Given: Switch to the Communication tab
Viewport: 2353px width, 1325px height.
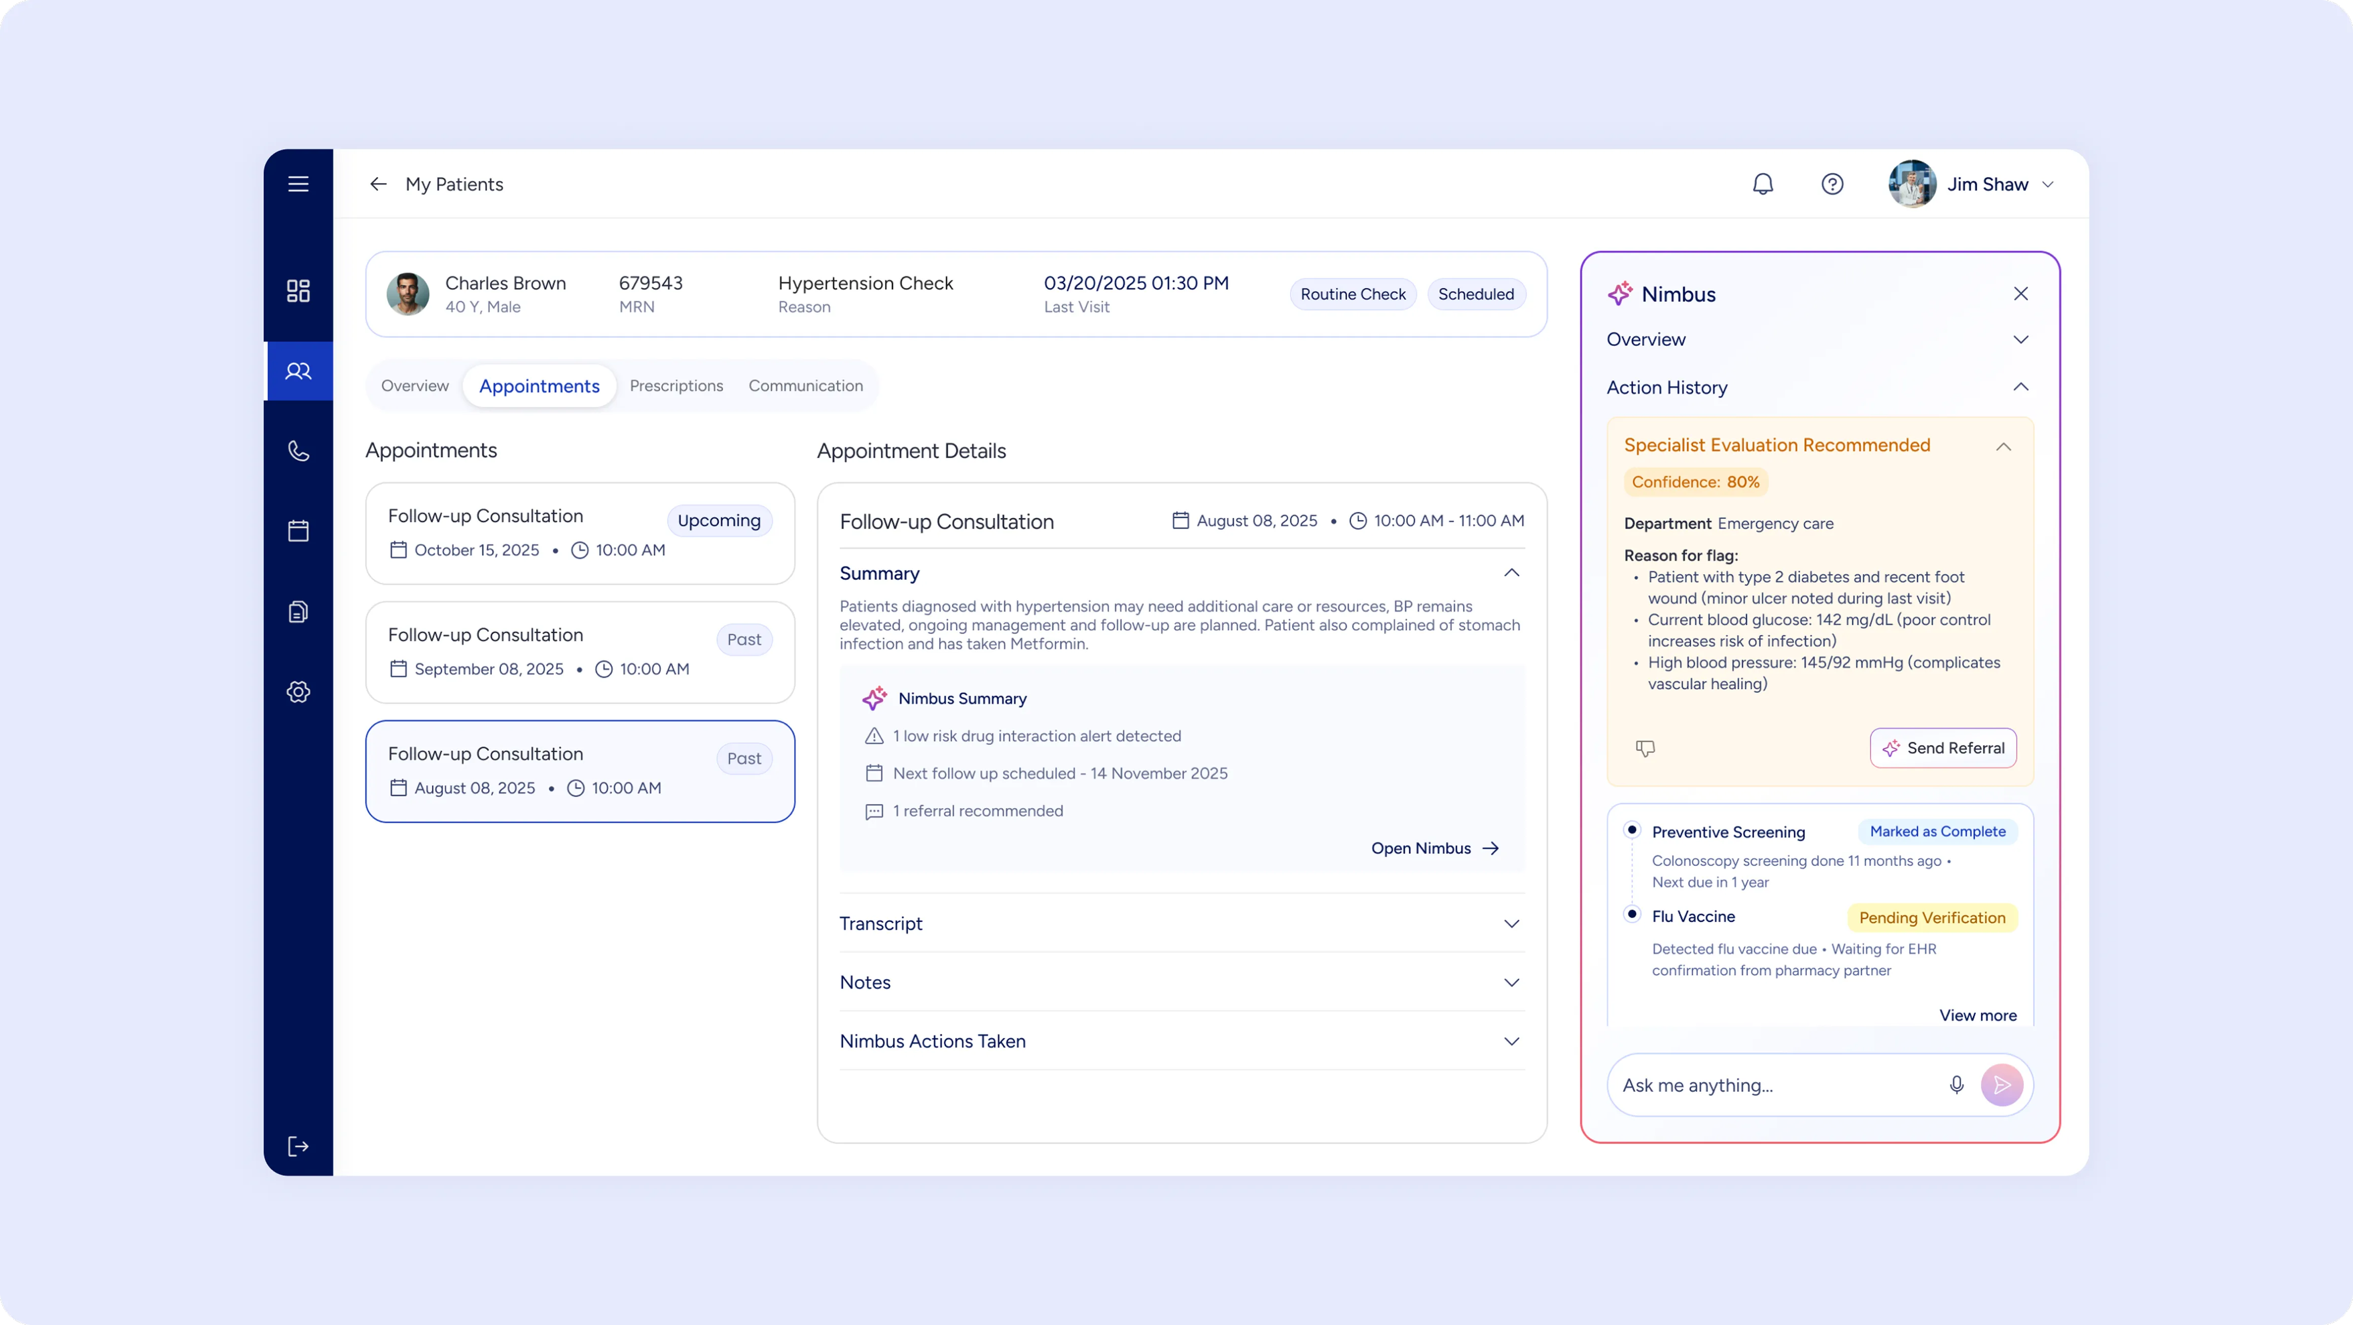Looking at the screenshot, I should 805,386.
